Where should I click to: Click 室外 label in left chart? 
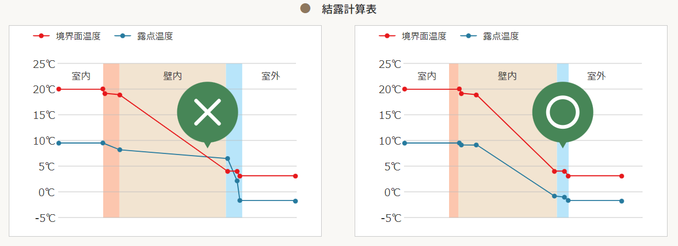[x=271, y=76]
